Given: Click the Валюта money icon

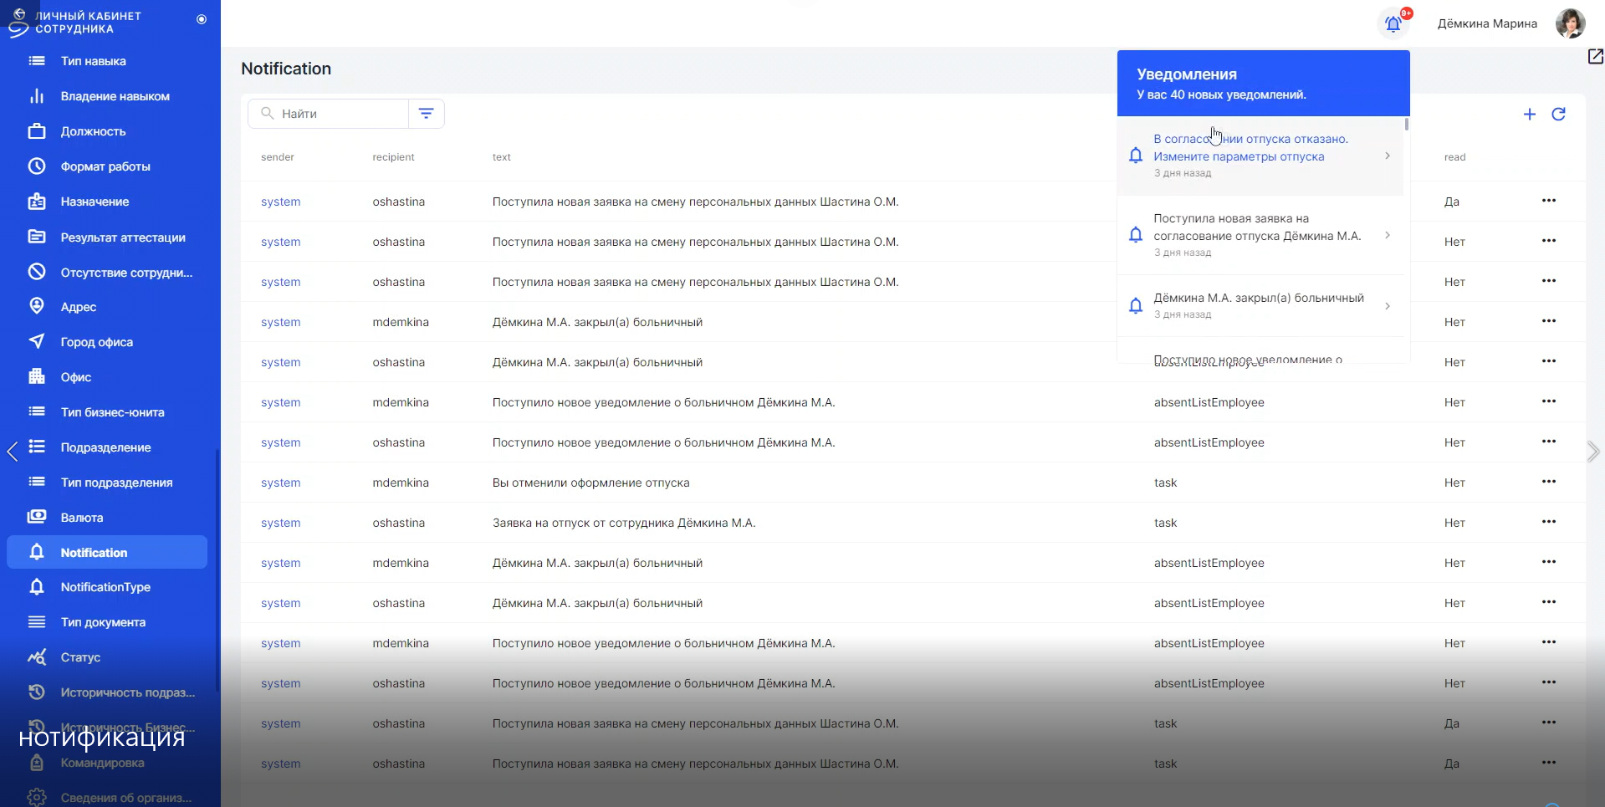Looking at the screenshot, I should click(37, 517).
